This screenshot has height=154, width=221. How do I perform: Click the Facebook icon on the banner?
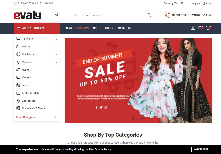click(97, 108)
